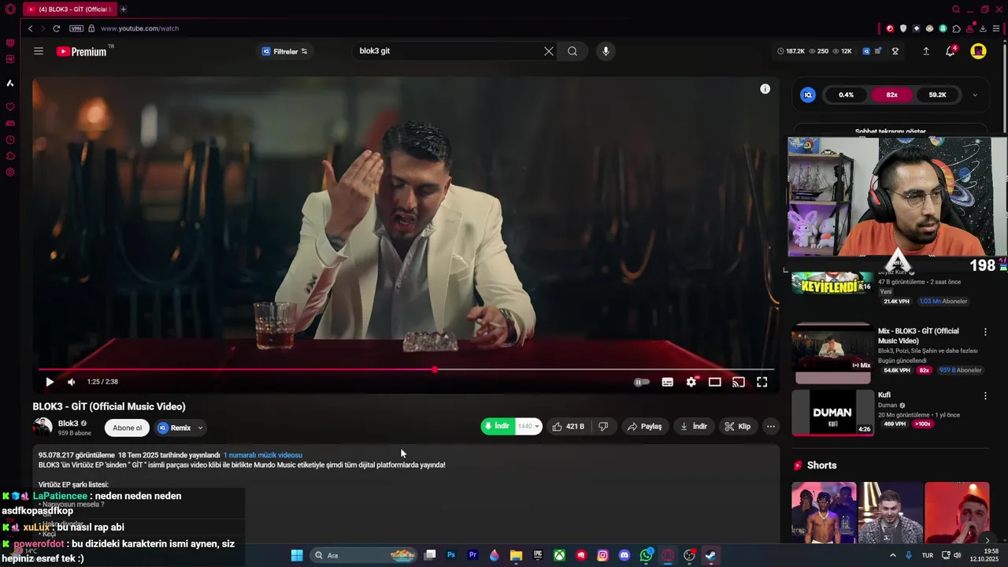Toggle the autoplay switch in player
Image resolution: width=1008 pixels, height=567 pixels.
642,382
